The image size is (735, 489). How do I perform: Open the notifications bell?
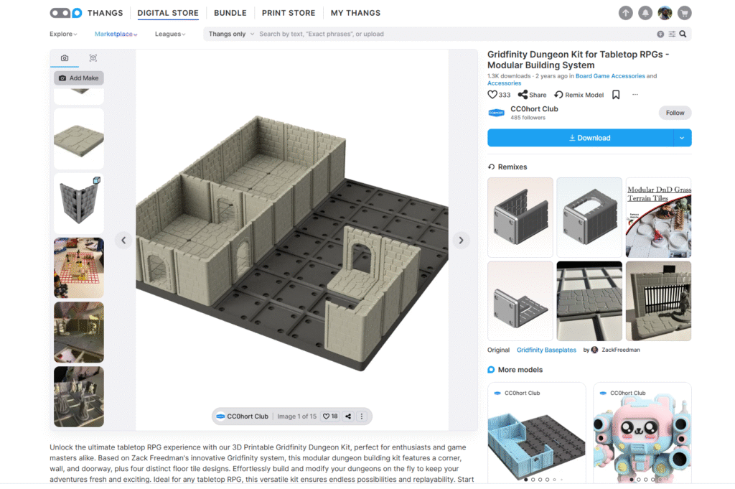pos(645,13)
